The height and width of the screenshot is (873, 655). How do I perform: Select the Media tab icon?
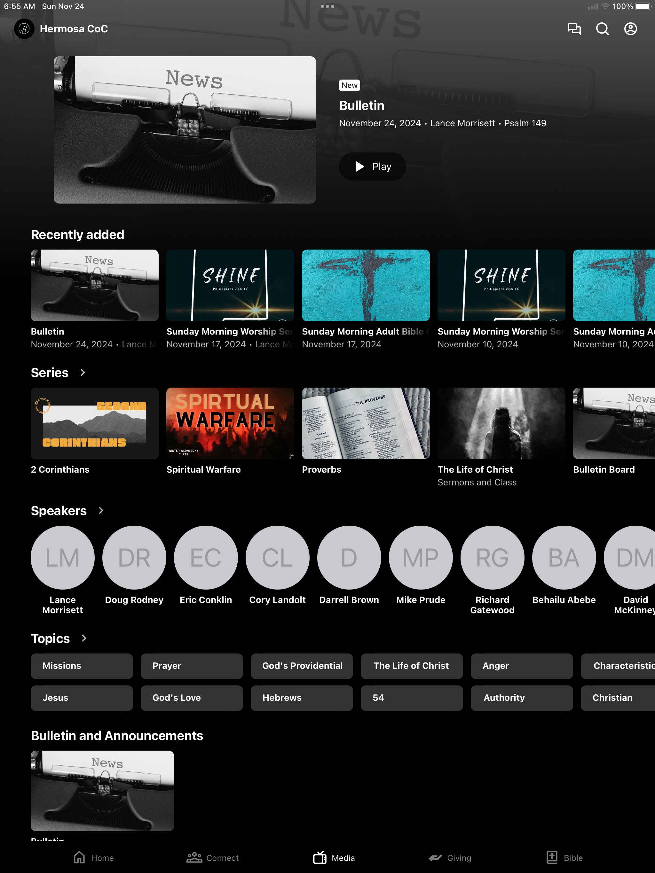[320, 857]
